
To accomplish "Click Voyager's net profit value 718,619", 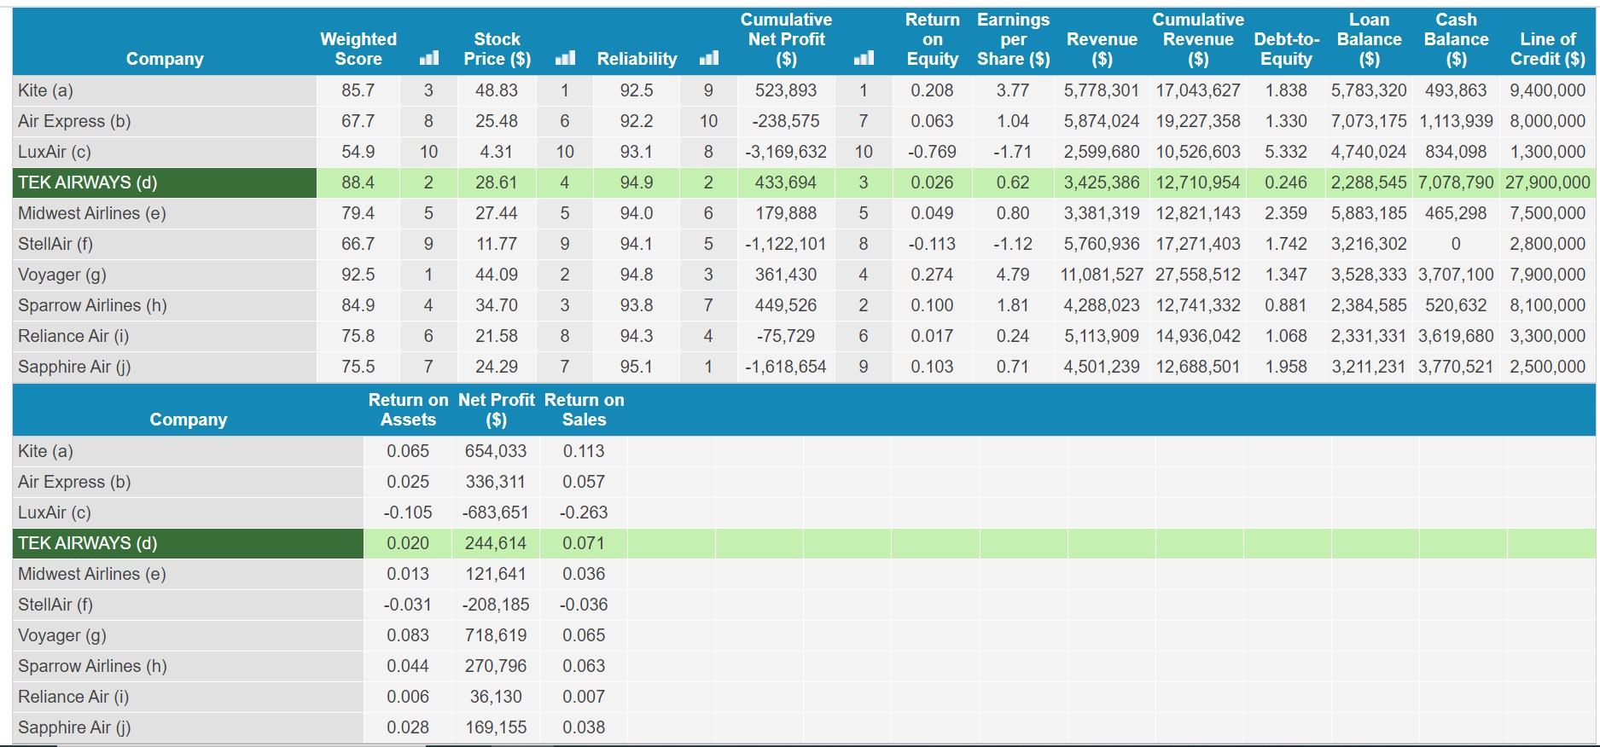I will pos(496,635).
